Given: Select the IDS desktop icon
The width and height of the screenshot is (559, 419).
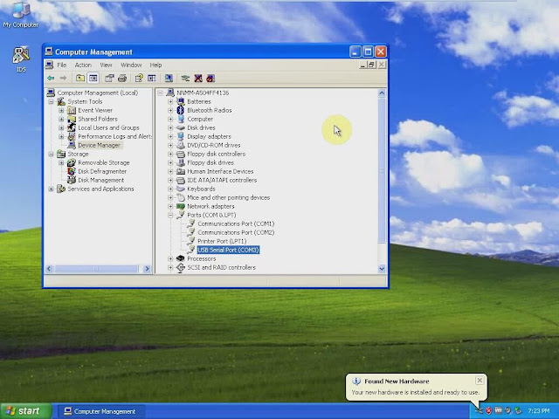Looking at the screenshot, I should [x=21, y=58].
